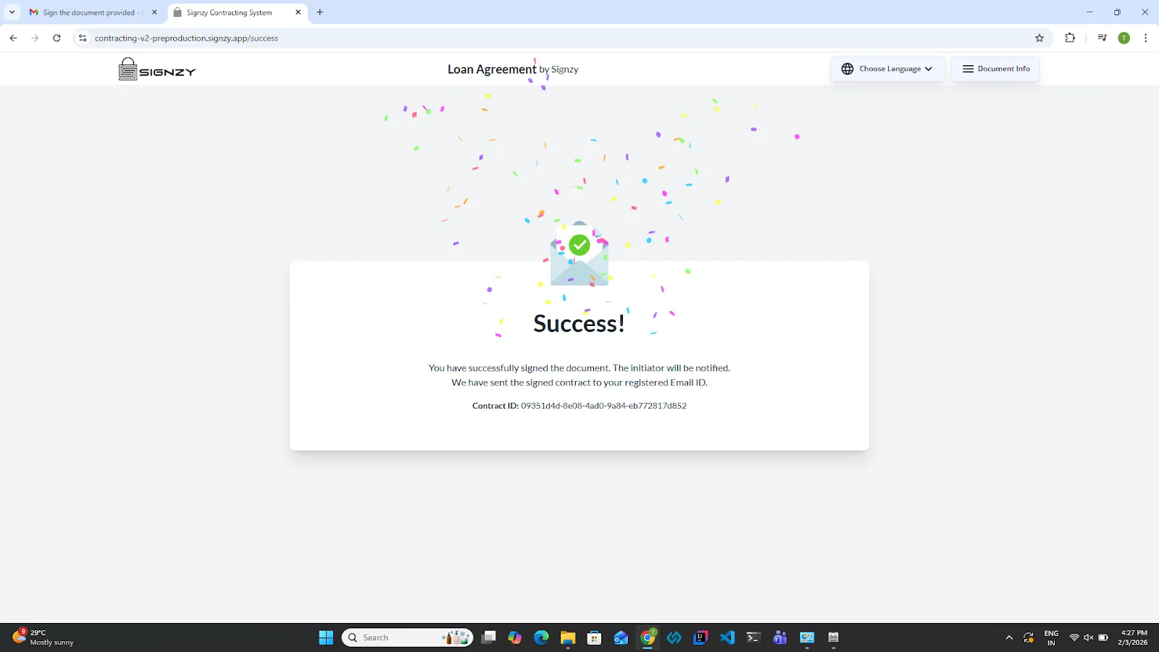1159x652 pixels.
Task: Open the Chrome three-dot menu
Action: (x=1145, y=38)
